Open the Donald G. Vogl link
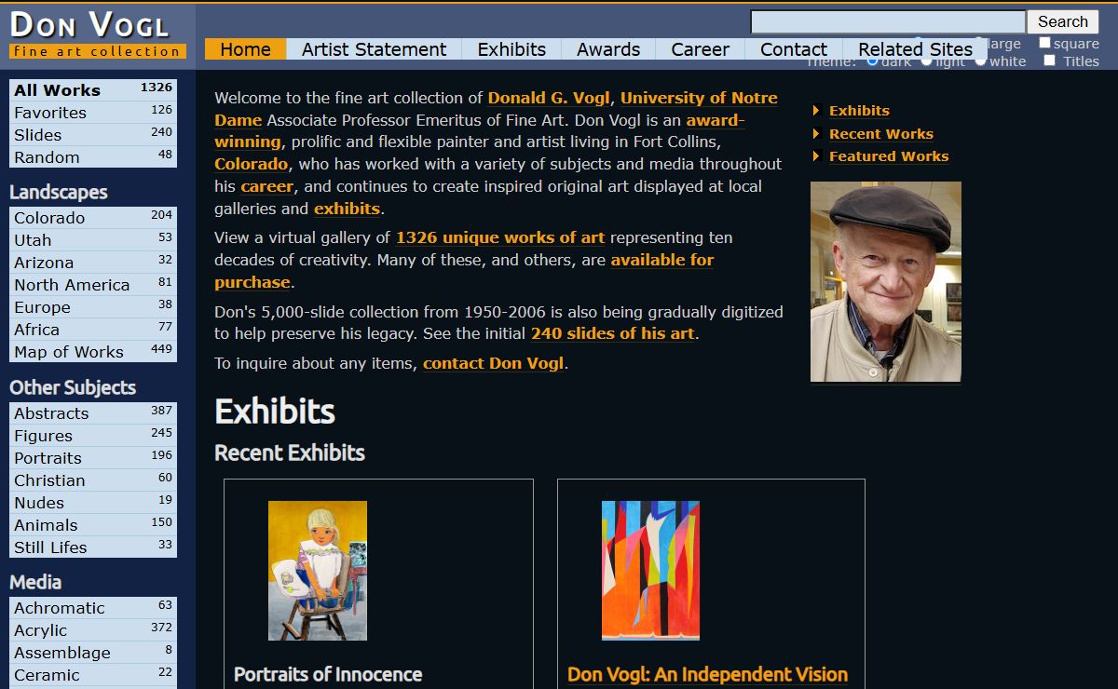 550,98
